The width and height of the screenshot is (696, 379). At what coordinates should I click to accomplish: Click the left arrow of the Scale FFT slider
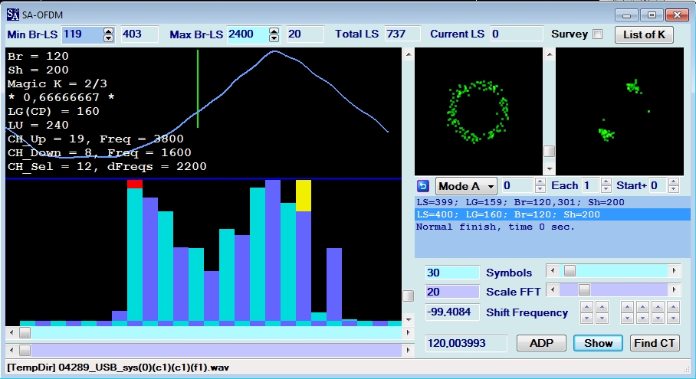552,290
